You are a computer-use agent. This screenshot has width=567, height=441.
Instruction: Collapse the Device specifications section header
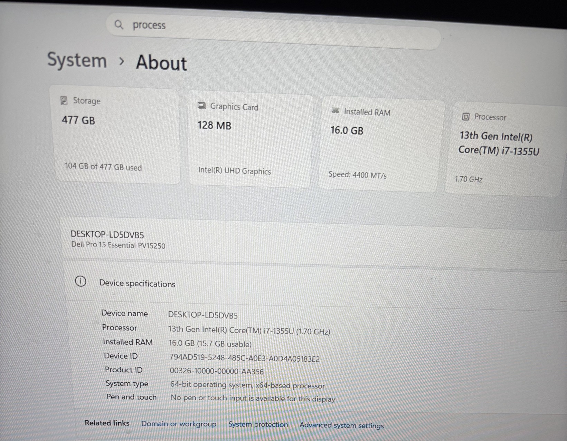(314, 285)
